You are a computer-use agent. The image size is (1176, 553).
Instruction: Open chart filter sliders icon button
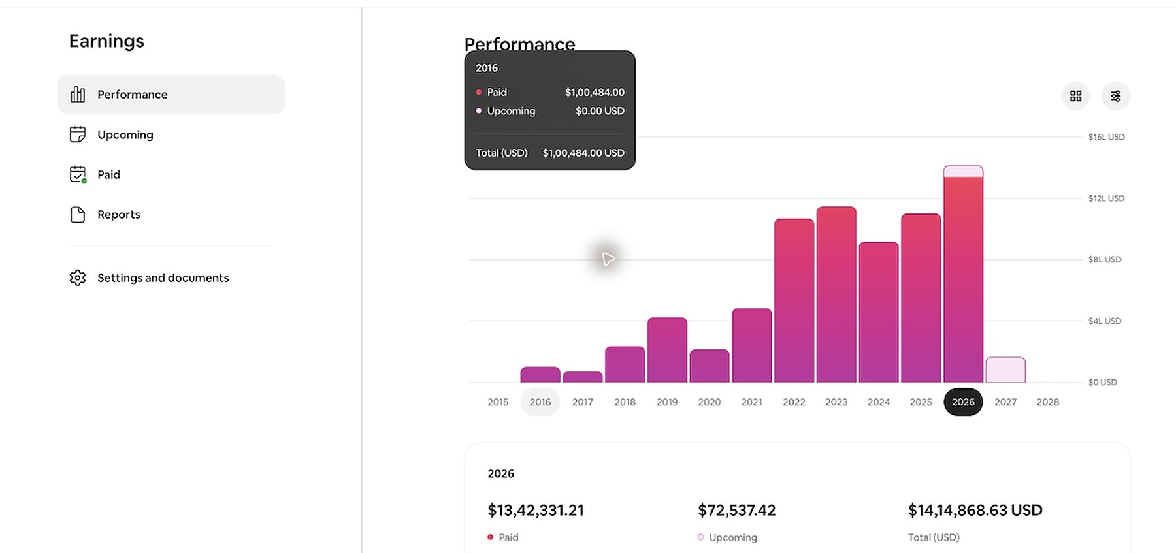click(1116, 96)
